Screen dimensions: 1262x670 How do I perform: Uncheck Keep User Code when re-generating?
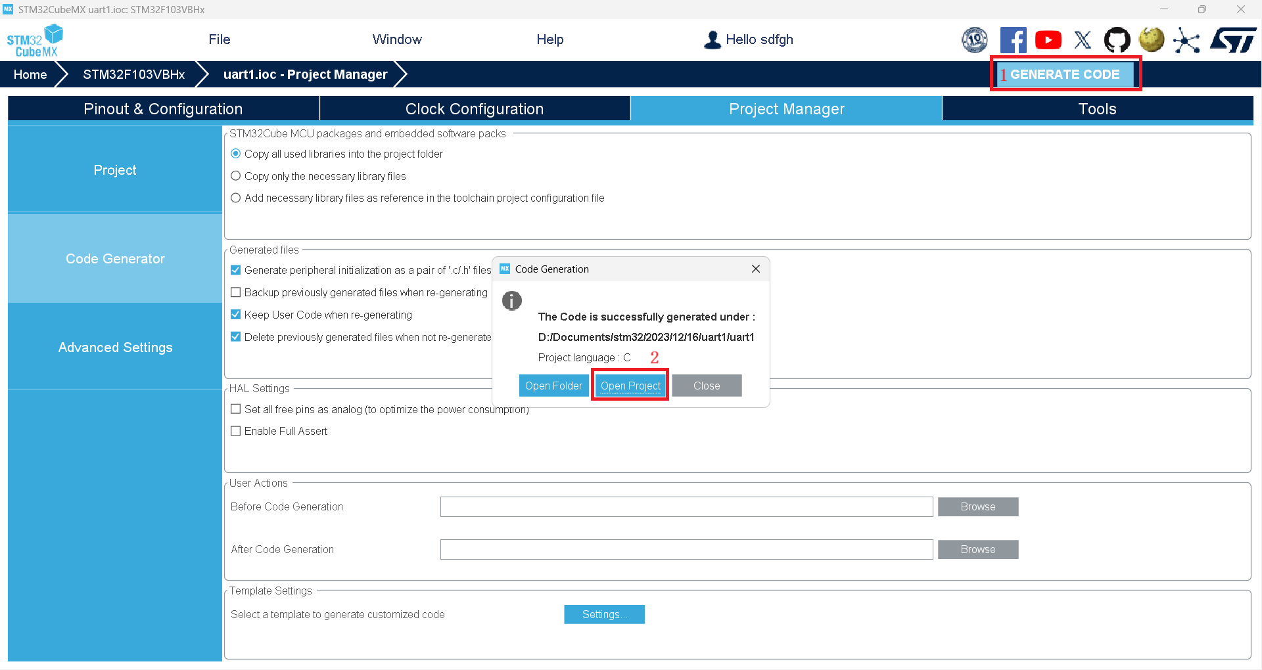236,315
